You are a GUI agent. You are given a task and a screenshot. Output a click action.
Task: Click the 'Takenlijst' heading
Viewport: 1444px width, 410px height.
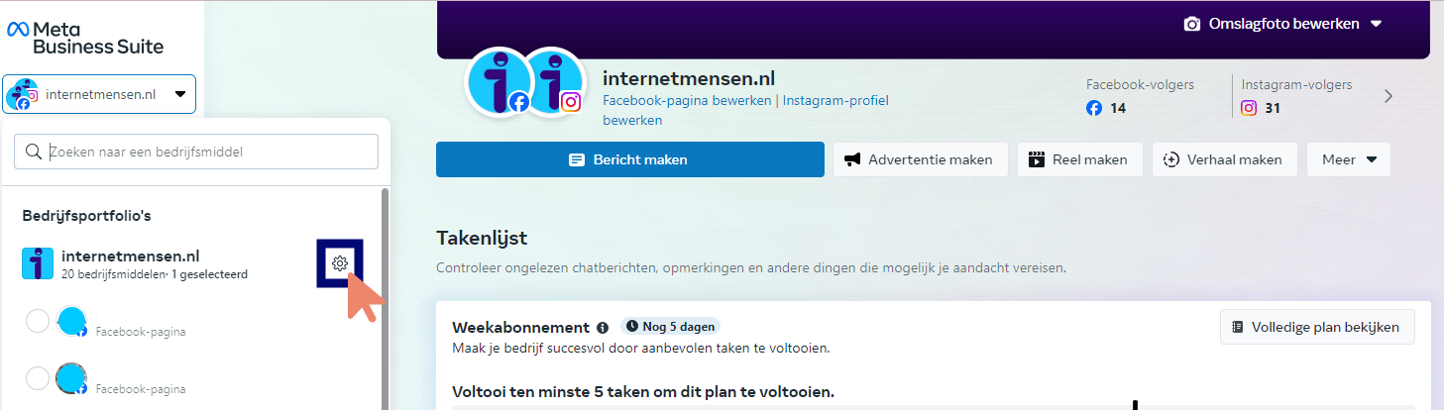(x=482, y=238)
